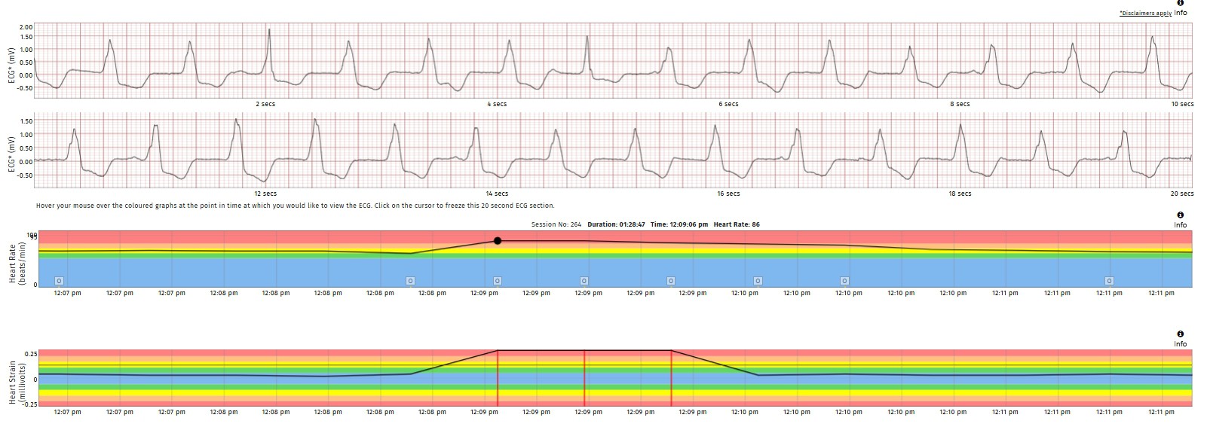Select the second event marker from the left
The height and width of the screenshot is (433, 1207).
(410, 281)
